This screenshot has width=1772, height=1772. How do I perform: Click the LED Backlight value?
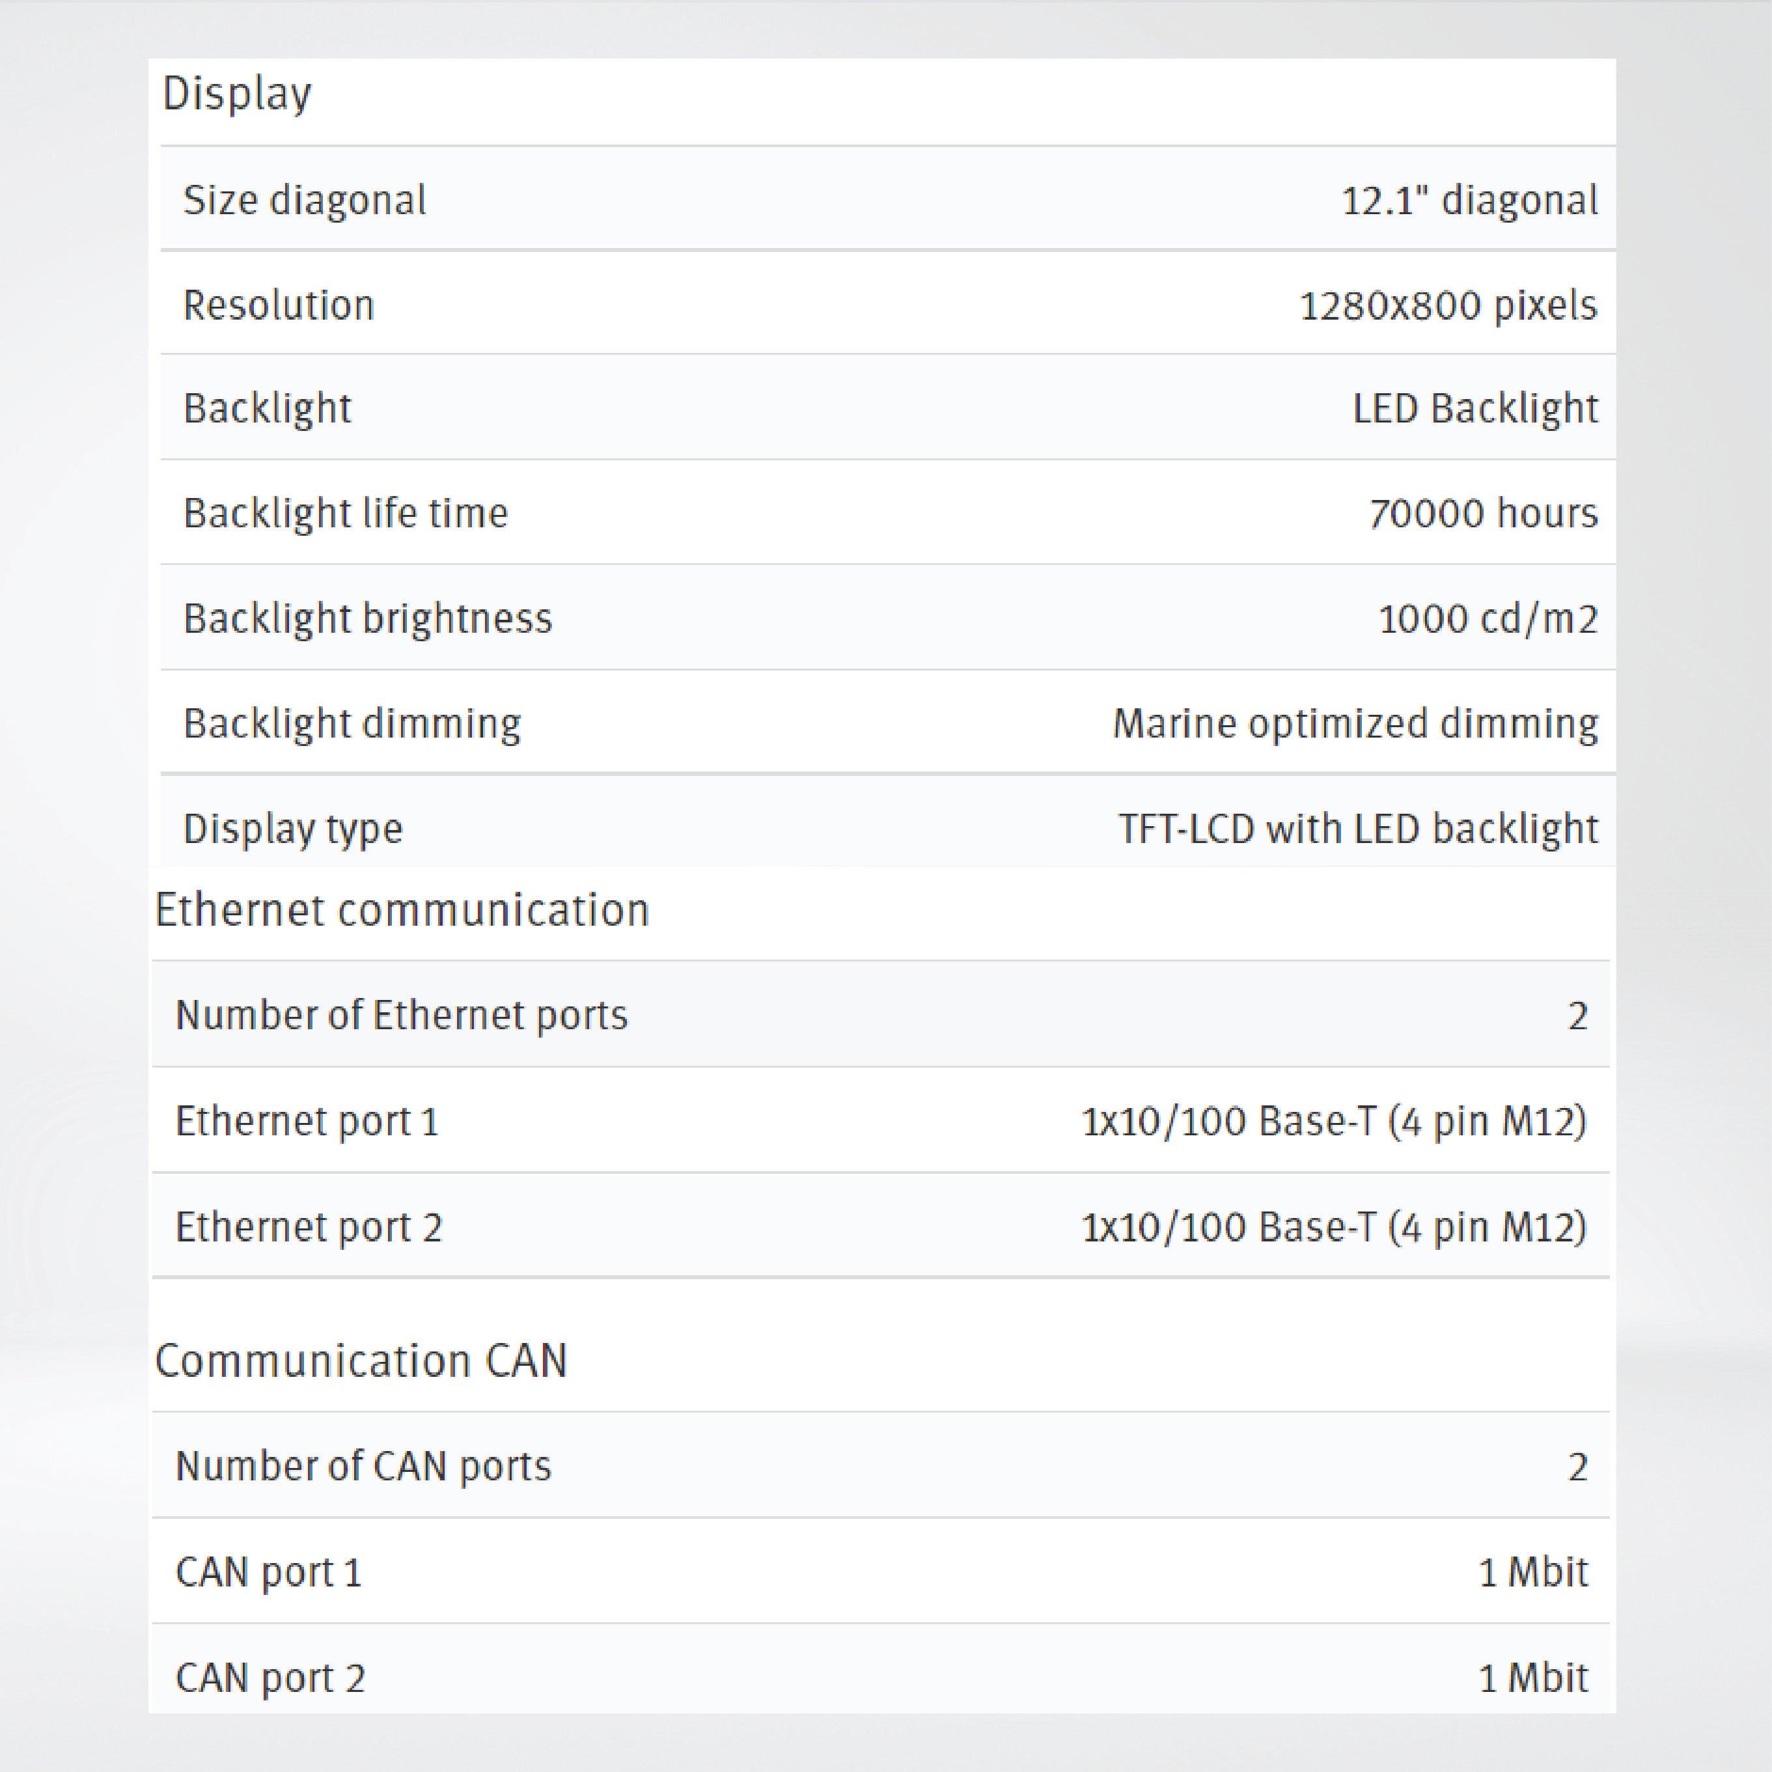click(1475, 409)
